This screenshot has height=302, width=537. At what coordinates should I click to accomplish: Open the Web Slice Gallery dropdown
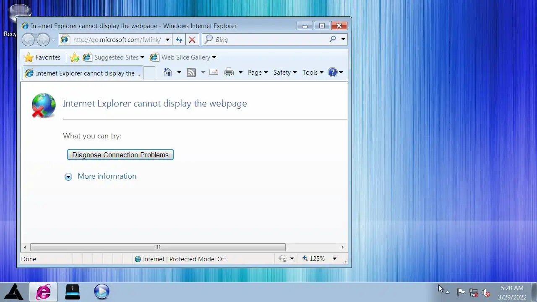[183, 57]
